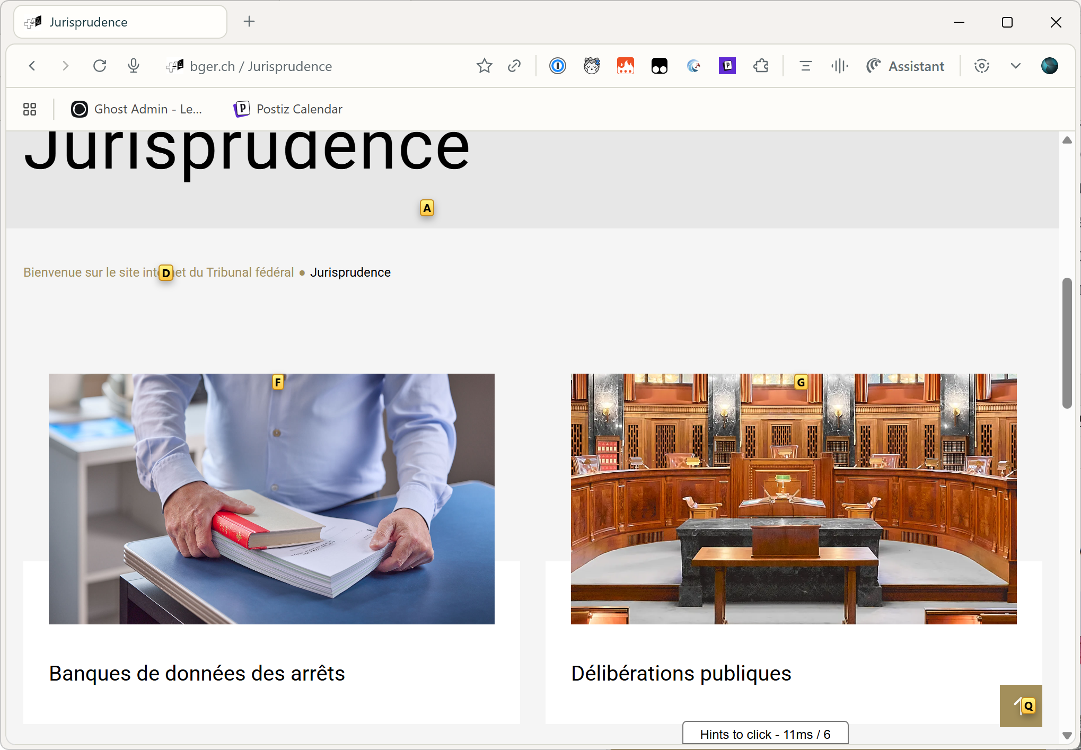This screenshot has width=1081, height=750.
Task: Open the apps grid in bookmarks bar
Action: pyautogui.click(x=30, y=109)
